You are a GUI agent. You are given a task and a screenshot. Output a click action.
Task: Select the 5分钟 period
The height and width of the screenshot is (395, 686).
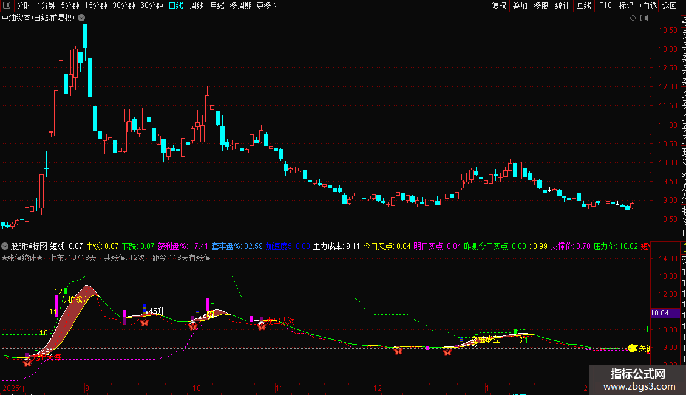pos(70,5)
